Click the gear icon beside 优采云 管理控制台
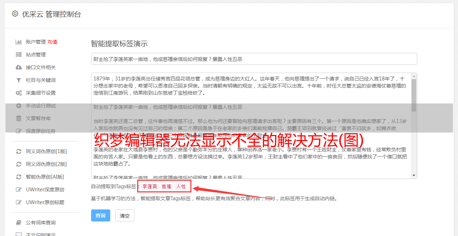458x236 pixels. click(15, 14)
